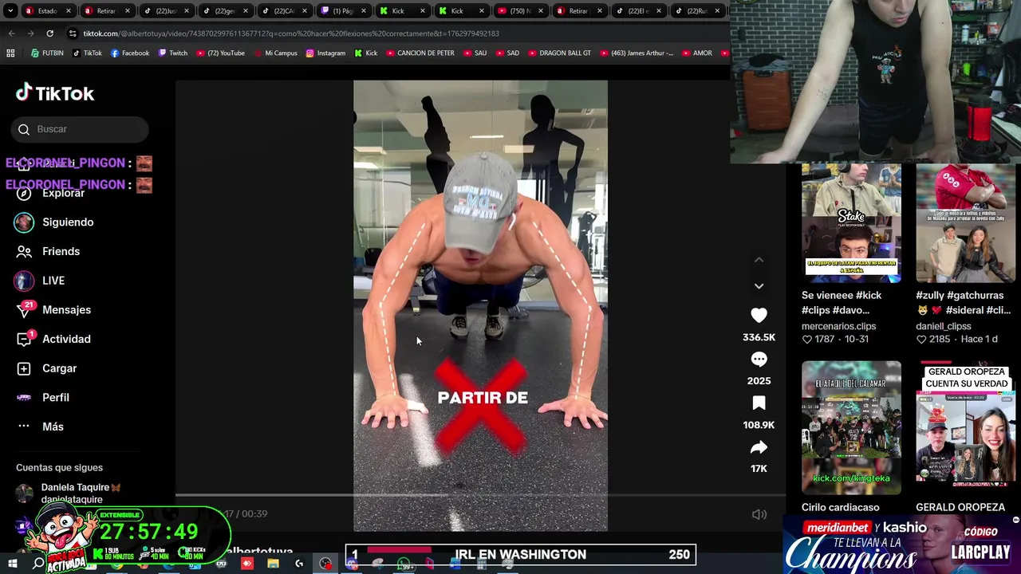Open the OBS taskbar icon
This screenshot has width=1021, height=574.
point(325,564)
